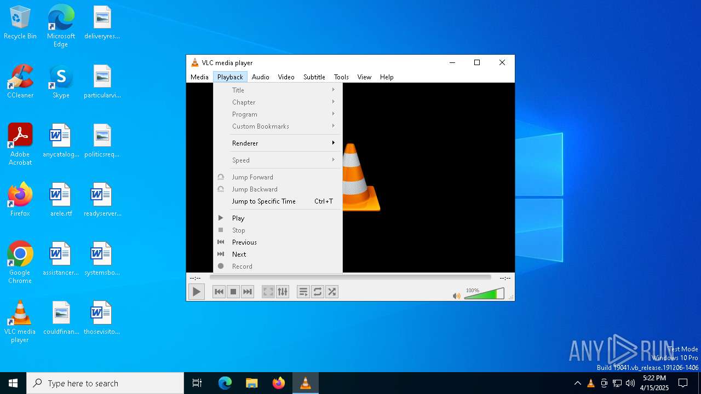Screen dimensions: 701x394
Task: Select Adobe Acrobat desktop shortcut
Action: pyautogui.click(x=20, y=144)
